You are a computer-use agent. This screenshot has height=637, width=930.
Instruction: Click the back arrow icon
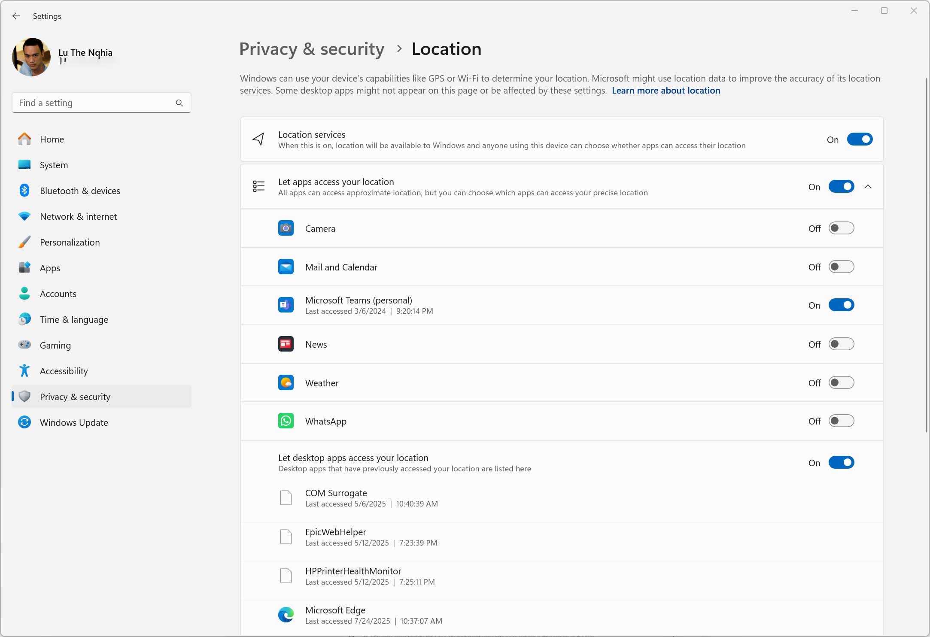pos(16,16)
